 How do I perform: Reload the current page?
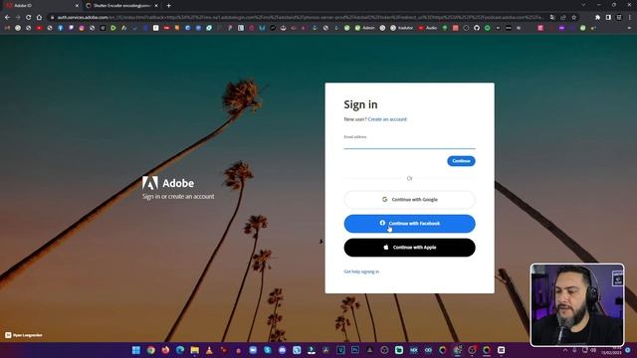[29, 18]
